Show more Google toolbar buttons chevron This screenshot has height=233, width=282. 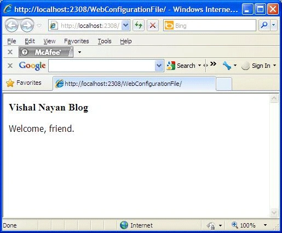(x=213, y=64)
